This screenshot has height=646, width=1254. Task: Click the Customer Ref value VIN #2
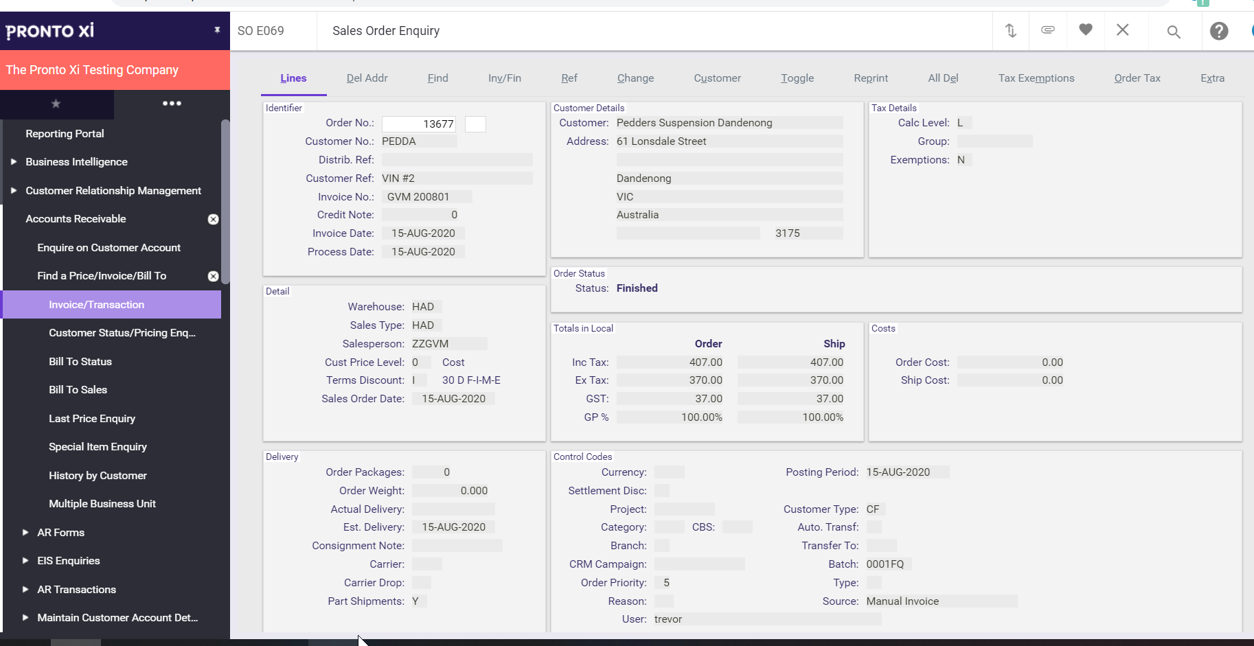click(398, 178)
